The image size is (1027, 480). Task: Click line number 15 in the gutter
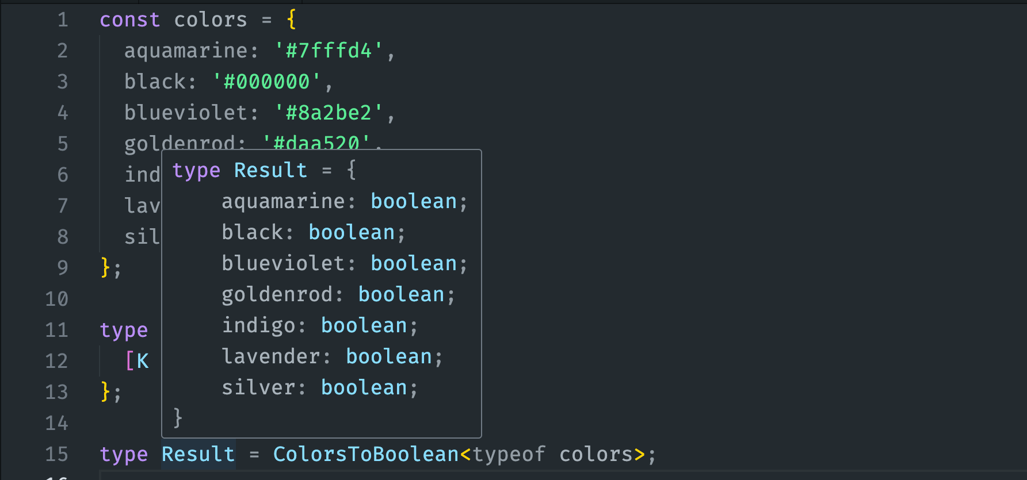coord(57,454)
